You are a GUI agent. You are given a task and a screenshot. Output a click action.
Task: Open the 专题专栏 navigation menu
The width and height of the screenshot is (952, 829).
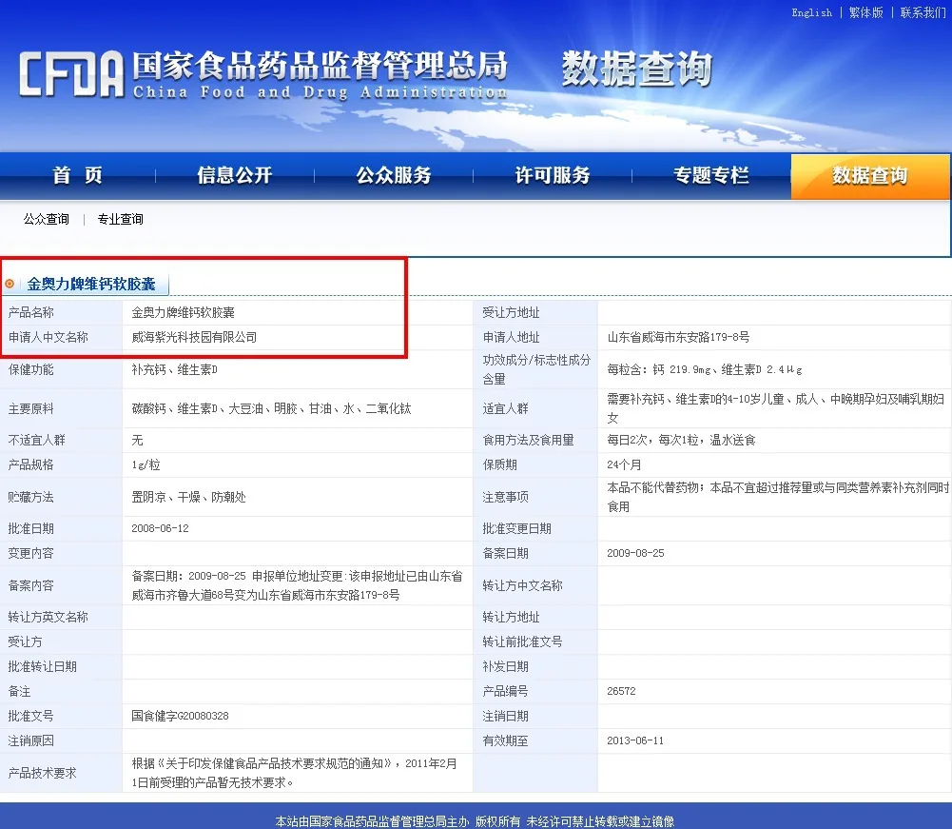point(711,175)
